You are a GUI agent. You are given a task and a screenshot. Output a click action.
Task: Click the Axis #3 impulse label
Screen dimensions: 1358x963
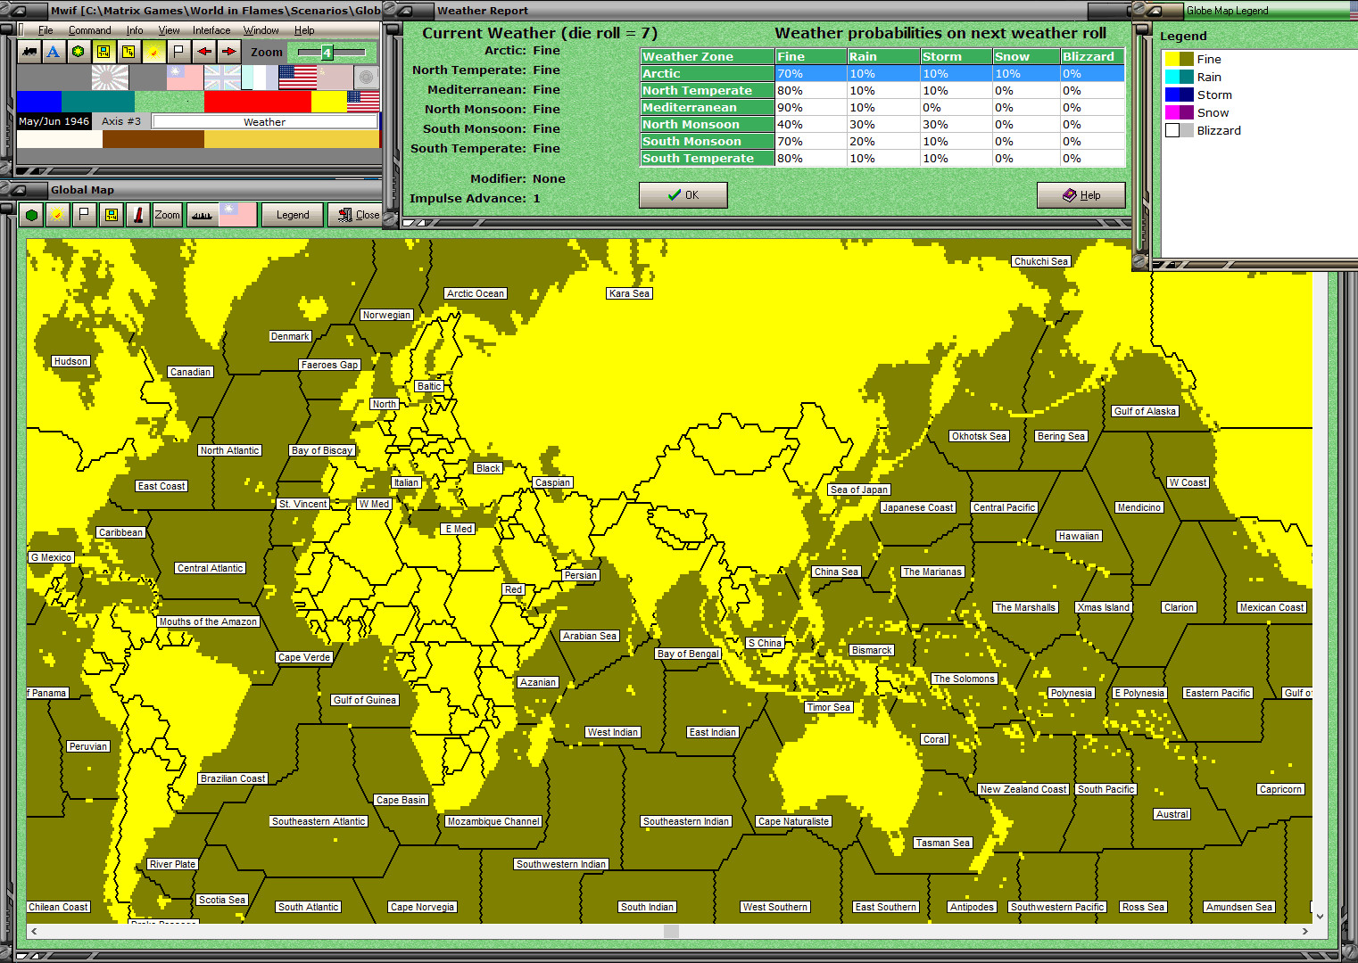pyautogui.click(x=121, y=121)
